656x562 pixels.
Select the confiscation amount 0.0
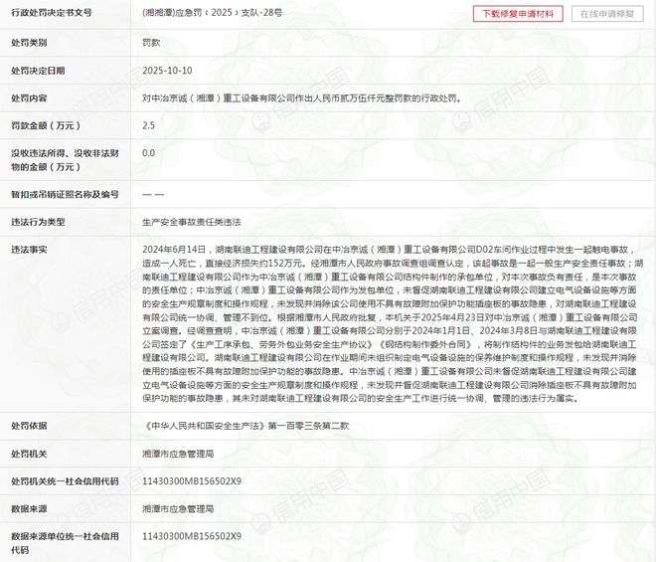click(x=148, y=153)
